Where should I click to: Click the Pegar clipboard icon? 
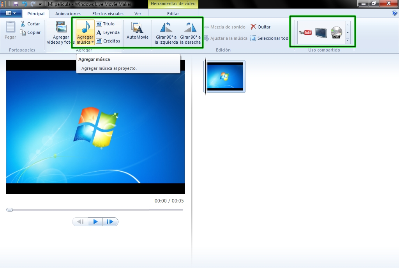pos(11,27)
